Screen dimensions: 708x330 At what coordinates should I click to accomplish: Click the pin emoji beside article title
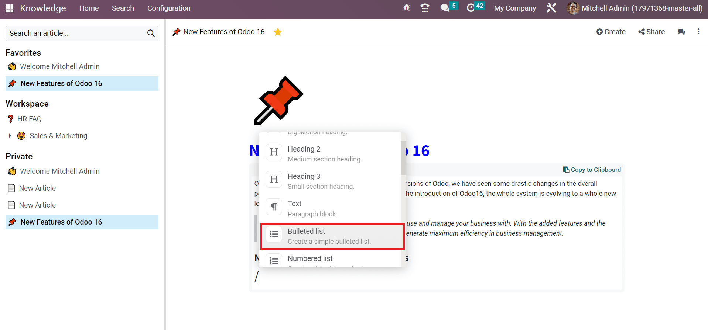point(177,32)
